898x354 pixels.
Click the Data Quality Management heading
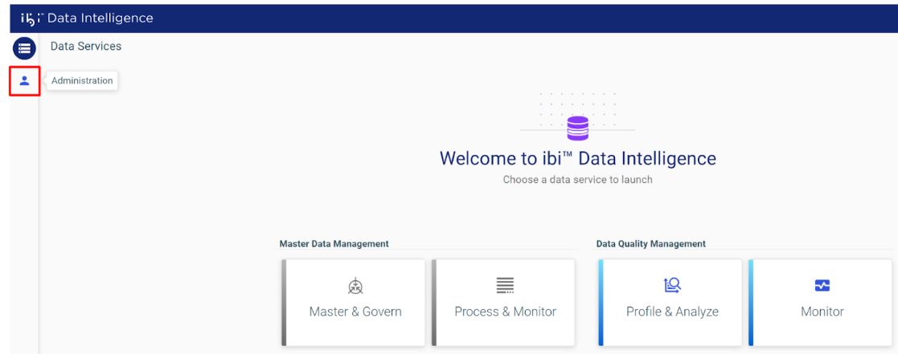coord(651,243)
